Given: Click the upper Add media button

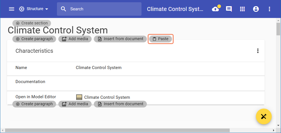Looking at the screenshot, I should [75, 39].
